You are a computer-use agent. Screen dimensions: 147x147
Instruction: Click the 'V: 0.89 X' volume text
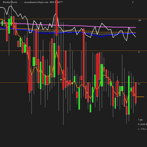tap(142, 124)
